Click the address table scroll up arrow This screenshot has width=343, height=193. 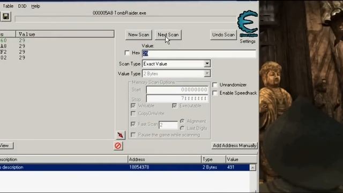click(x=252, y=168)
